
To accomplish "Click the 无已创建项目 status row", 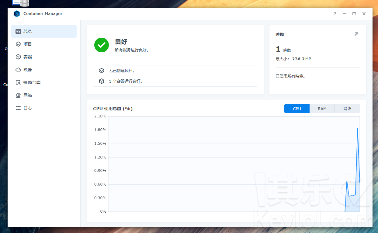I will (x=122, y=71).
